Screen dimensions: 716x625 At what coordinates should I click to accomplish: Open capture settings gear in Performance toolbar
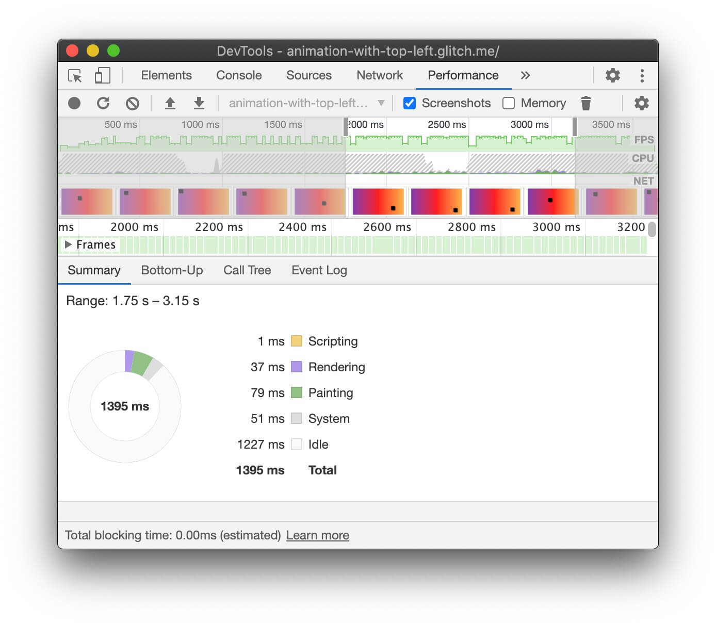pyautogui.click(x=641, y=103)
